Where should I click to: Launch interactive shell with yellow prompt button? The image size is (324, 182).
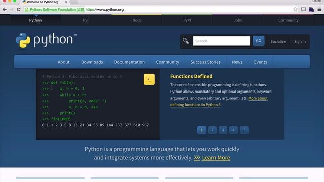tap(149, 79)
